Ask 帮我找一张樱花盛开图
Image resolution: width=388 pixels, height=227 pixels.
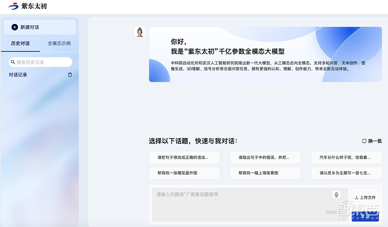coord(184,173)
